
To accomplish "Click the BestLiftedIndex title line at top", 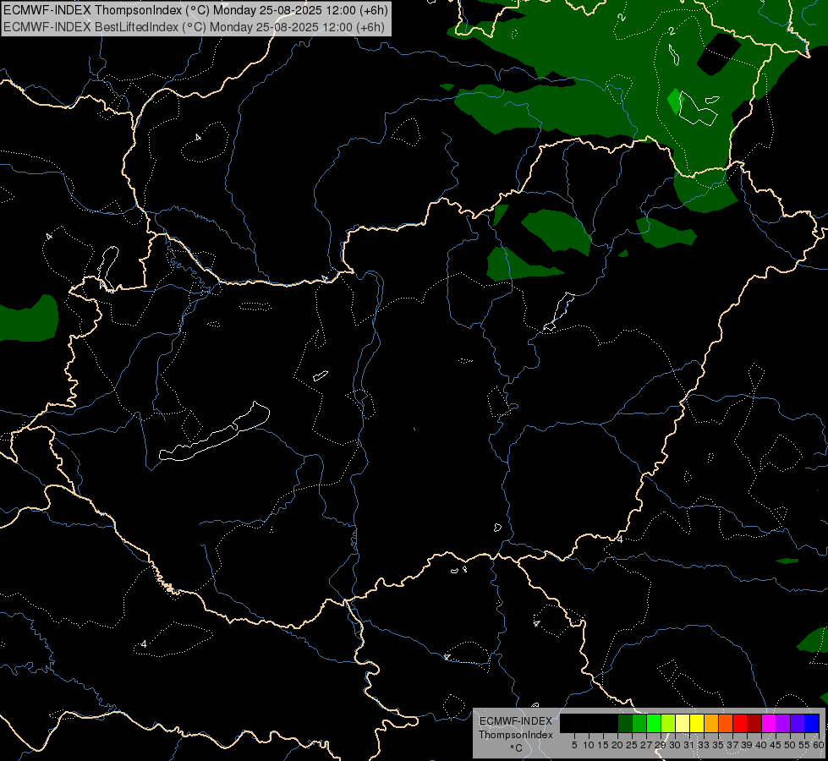I will (x=194, y=27).
